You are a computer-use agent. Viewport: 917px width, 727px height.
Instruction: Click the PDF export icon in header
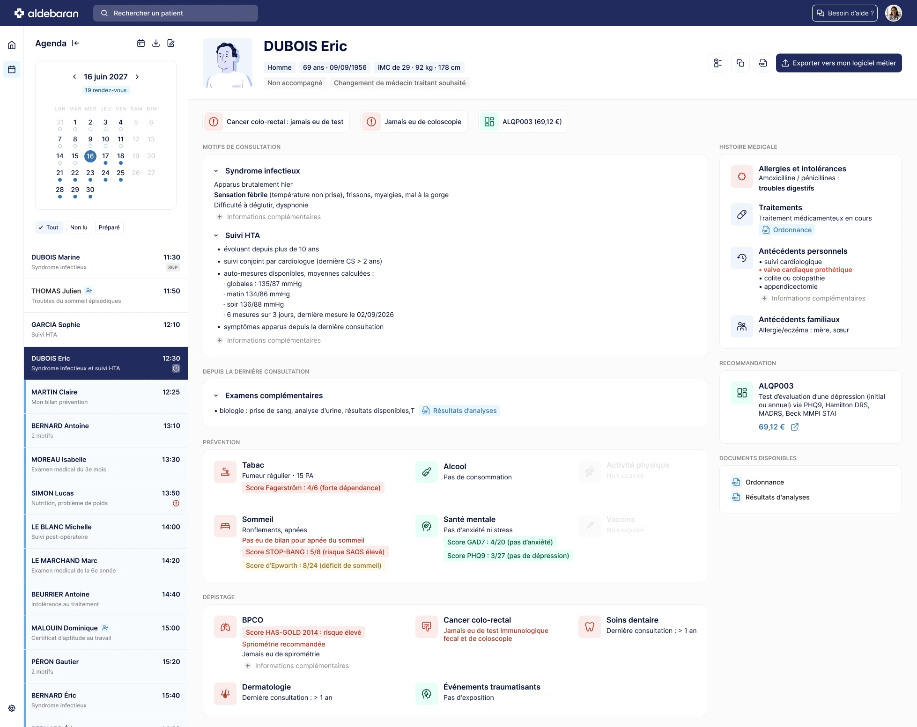[x=763, y=63]
